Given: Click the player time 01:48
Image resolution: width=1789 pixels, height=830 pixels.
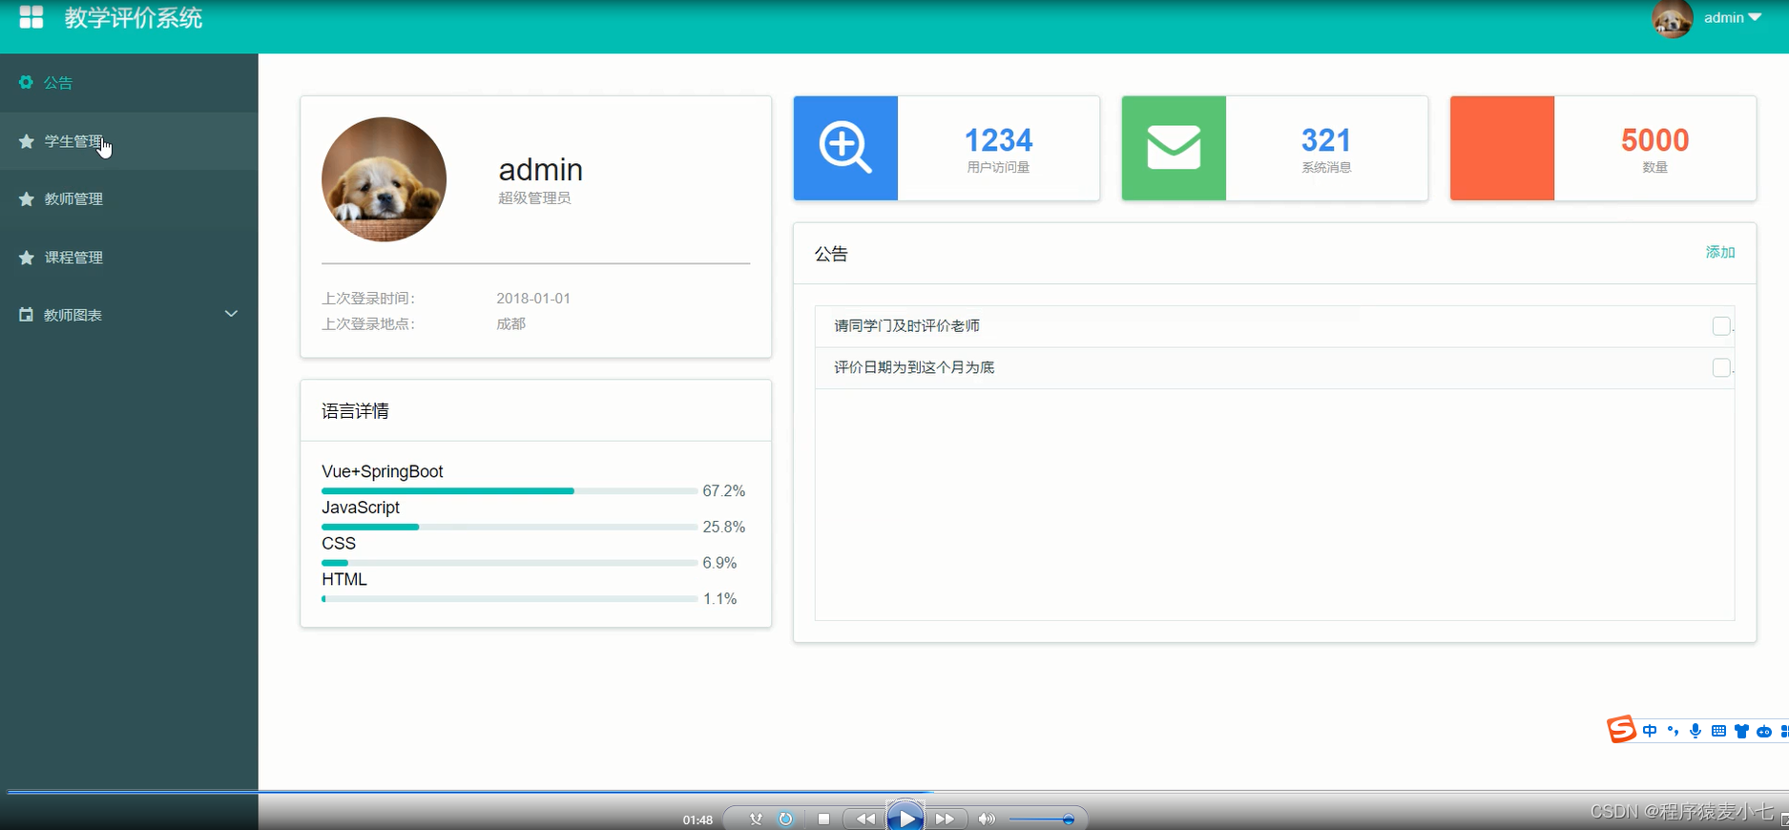Looking at the screenshot, I should [697, 820].
